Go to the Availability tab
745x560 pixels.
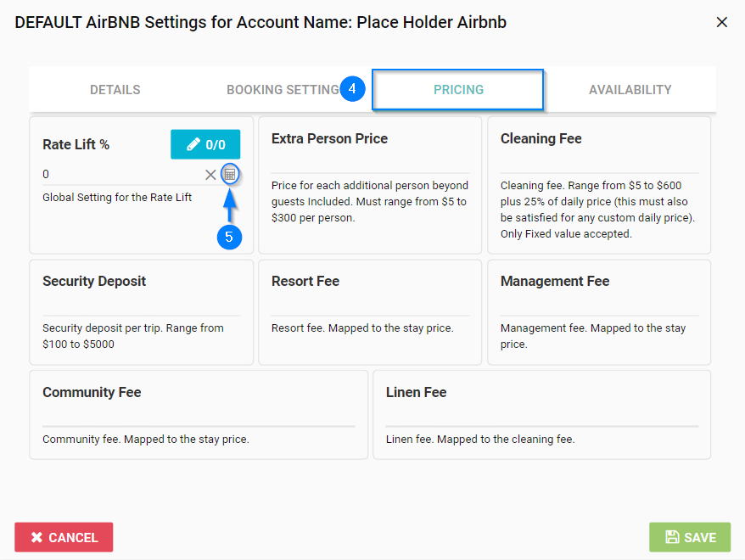630,90
